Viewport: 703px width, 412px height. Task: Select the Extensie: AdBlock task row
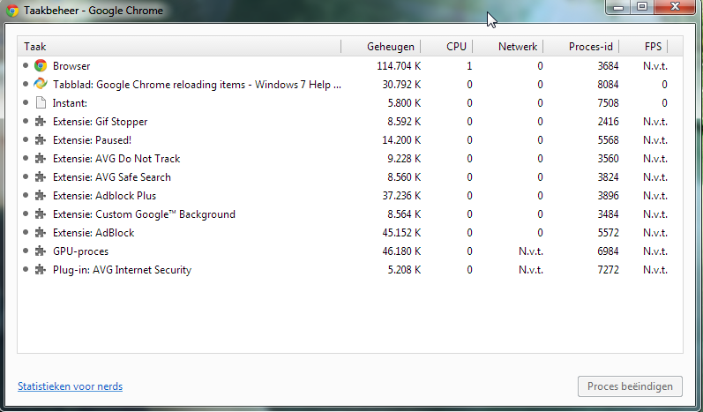click(350, 233)
